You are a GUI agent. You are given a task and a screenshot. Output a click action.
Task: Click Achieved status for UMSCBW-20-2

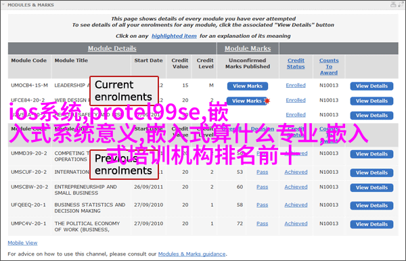pyautogui.click(x=296, y=187)
